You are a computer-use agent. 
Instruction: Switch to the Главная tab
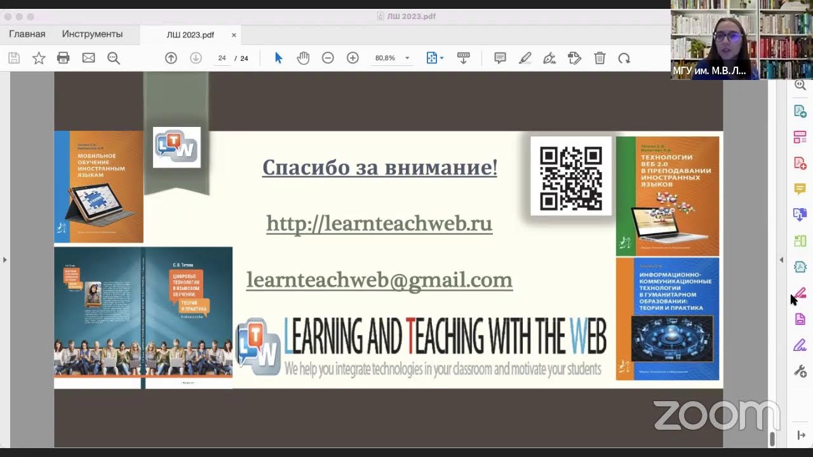27,34
